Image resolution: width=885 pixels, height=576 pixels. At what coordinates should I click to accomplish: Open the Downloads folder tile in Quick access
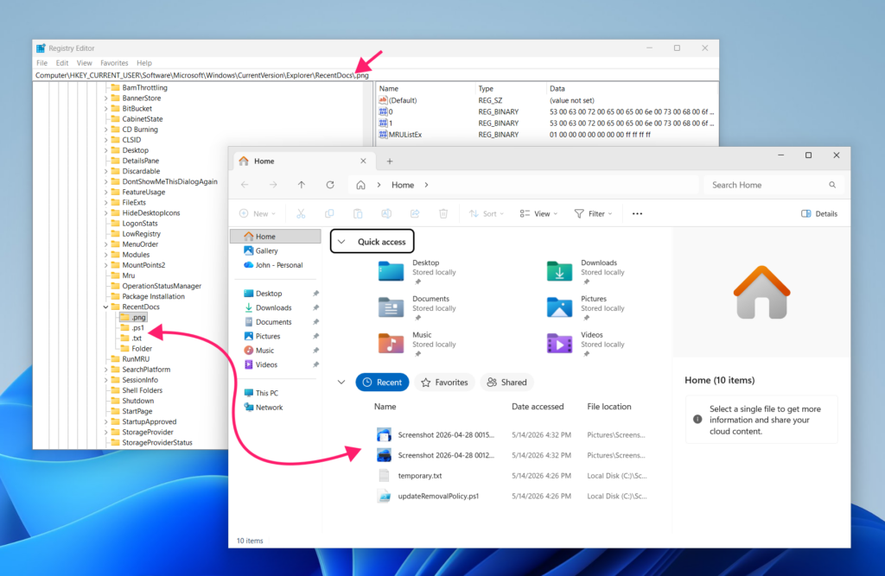586,273
